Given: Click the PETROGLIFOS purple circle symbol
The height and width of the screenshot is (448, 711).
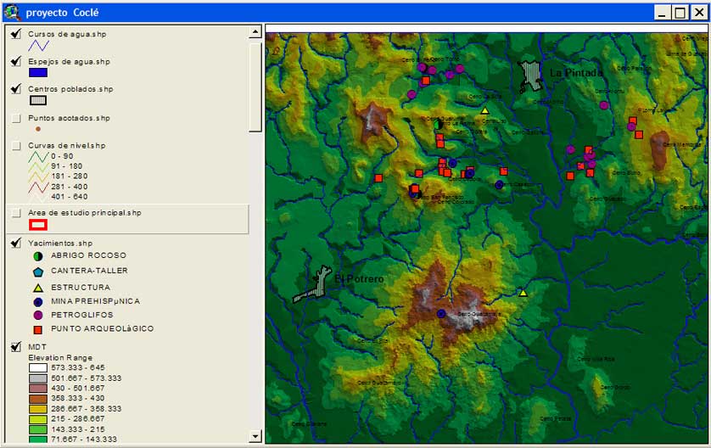Looking at the screenshot, I should pyautogui.click(x=37, y=315).
